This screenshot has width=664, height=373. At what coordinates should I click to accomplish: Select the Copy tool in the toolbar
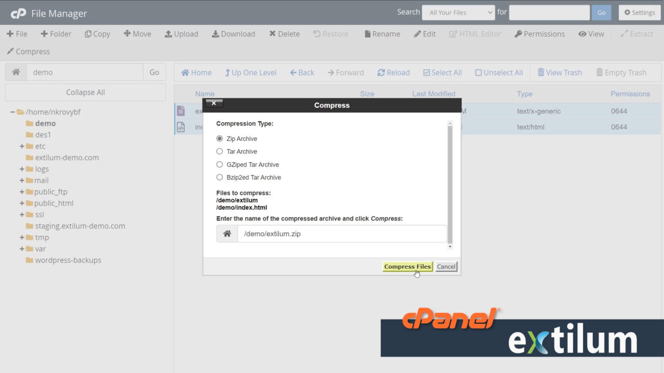97,34
